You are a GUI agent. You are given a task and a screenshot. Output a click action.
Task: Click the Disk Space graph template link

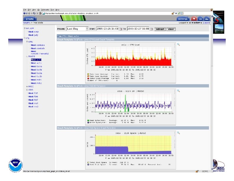95,128
